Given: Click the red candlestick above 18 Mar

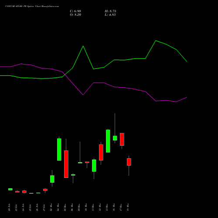Looking at the screenshot, I should [129, 162].
